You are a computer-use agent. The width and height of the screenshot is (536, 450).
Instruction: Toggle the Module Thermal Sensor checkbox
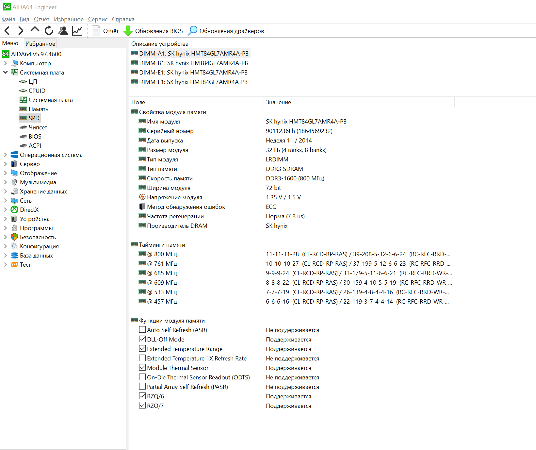point(142,368)
